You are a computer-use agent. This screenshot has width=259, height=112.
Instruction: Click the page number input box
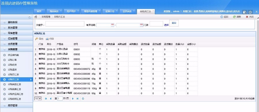(60, 99)
